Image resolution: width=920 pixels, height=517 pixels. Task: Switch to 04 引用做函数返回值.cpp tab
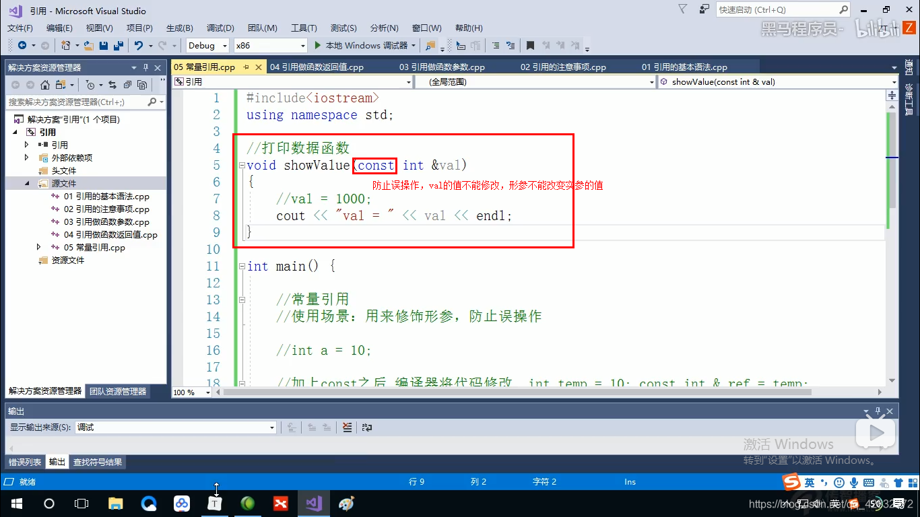tap(317, 67)
